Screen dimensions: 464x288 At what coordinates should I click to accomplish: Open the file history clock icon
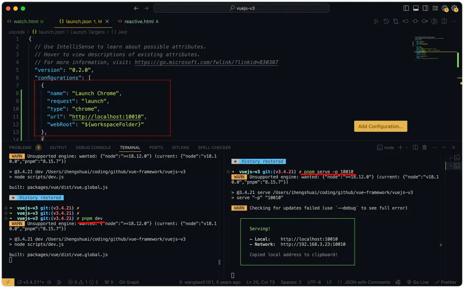386,21
